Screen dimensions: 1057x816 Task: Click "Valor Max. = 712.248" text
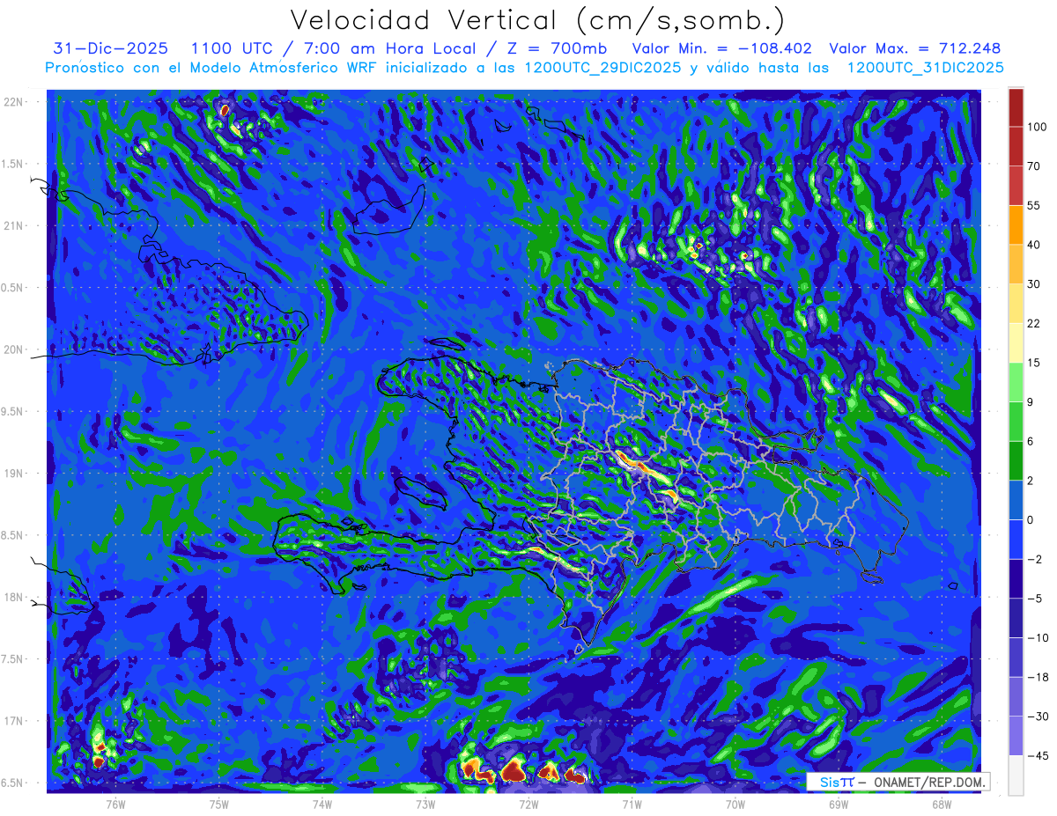pos(915,48)
